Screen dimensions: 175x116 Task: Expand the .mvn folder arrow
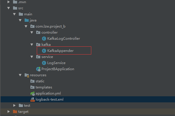coord(9,2)
